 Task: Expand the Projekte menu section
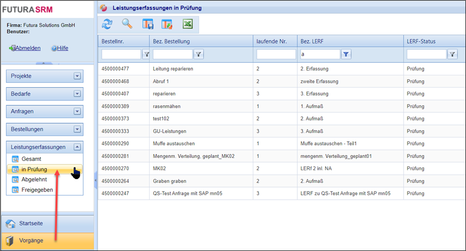77,76
